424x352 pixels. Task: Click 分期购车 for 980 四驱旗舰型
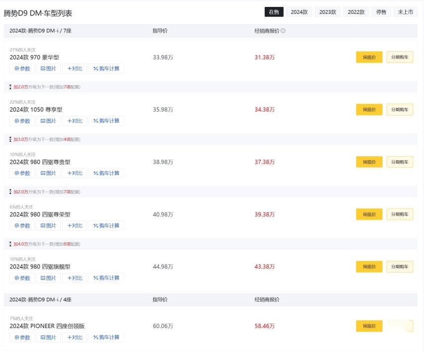tap(400, 266)
